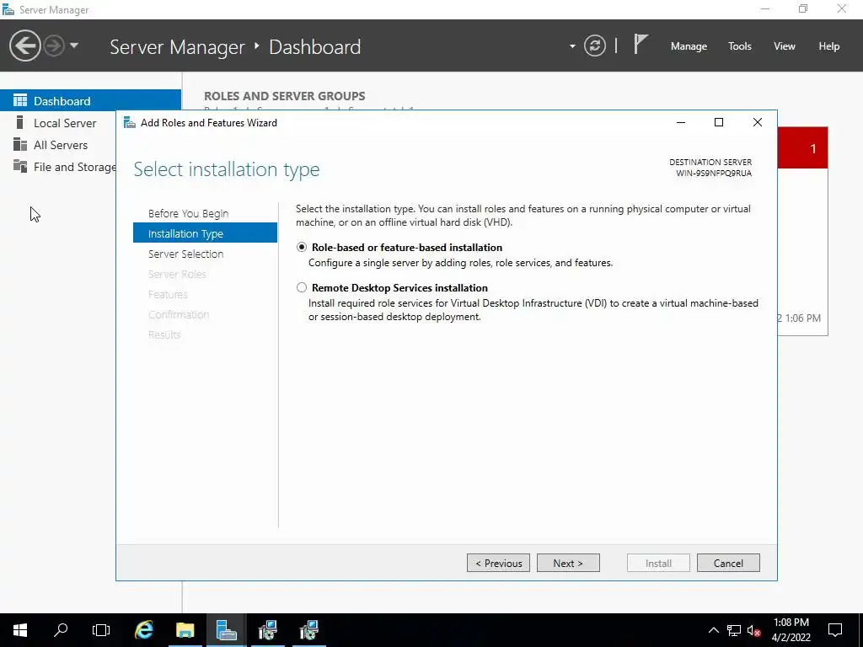Viewport: 863px width, 647px height.
Task: Click the muted volume tray icon
Action: [x=753, y=630]
